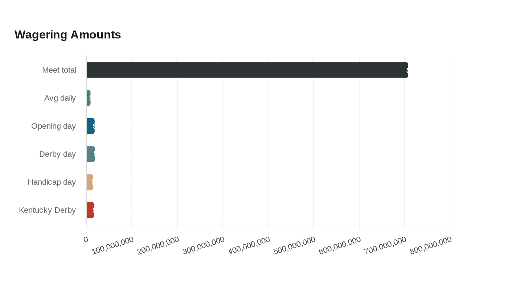
Task: Click the tan Handicap day bar
Action: [x=90, y=182]
